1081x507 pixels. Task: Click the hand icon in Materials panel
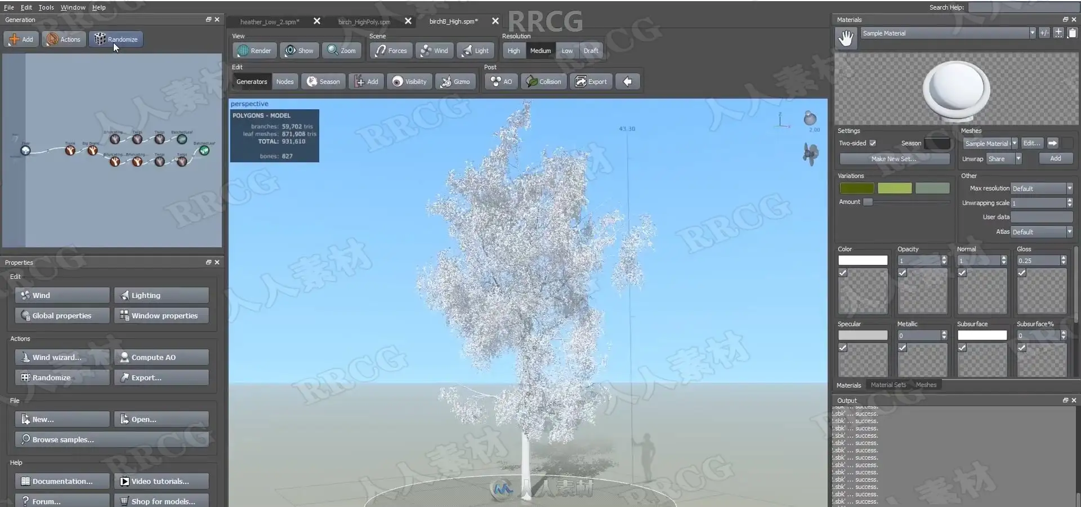tap(846, 38)
